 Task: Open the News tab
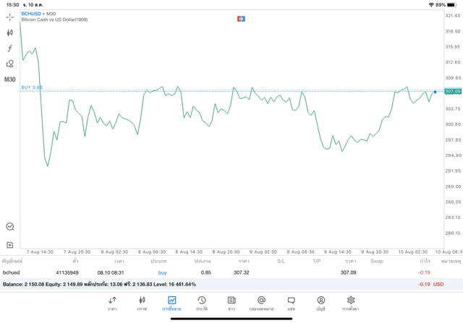click(x=231, y=303)
